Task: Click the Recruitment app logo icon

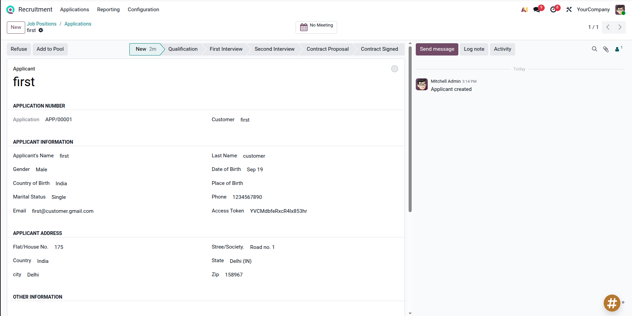Action: [10, 10]
